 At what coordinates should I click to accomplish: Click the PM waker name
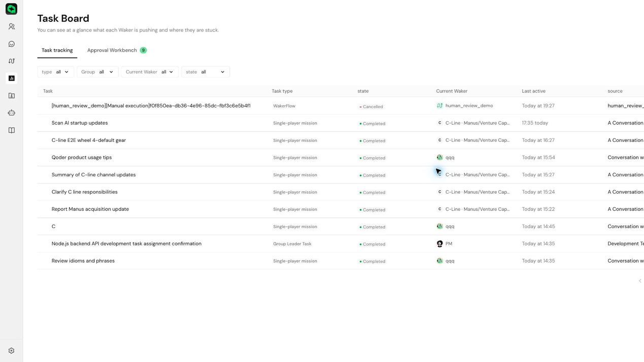[x=449, y=244]
